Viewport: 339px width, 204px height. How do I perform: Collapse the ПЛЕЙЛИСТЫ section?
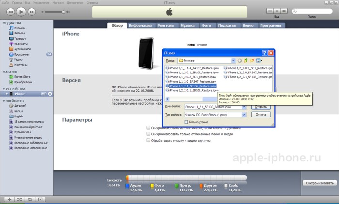[x=4, y=101]
